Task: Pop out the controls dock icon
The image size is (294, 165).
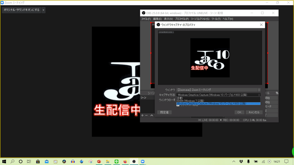Action: click(x=277, y=93)
